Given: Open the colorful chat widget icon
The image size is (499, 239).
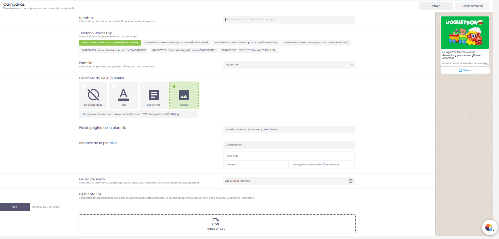Looking at the screenshot, I should pyautogui.click(x=489, y=227).
